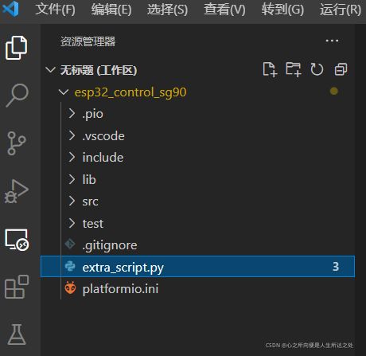Click the New File icon

(x=270, y=69)
